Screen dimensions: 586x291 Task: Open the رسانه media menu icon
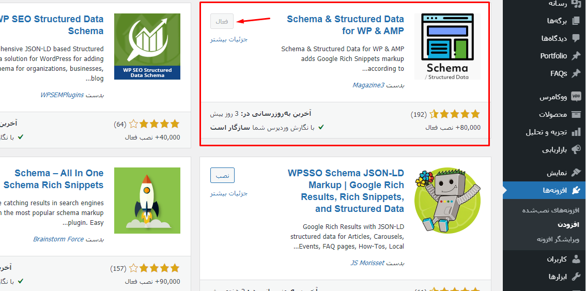click(x=576, y=4)
